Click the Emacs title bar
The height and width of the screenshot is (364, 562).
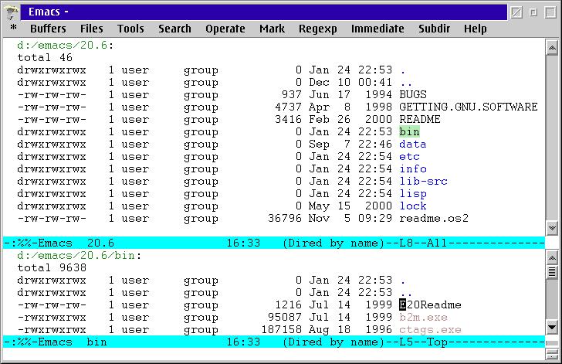264,12
